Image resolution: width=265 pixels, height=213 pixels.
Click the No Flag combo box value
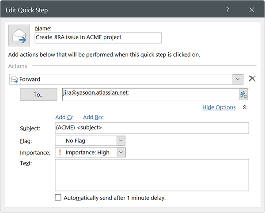[76, 141]
